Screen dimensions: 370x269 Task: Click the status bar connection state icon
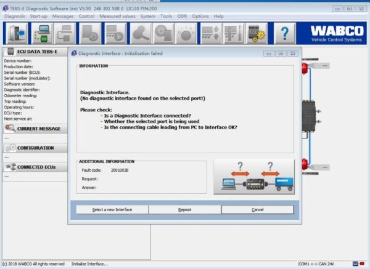(358, 263)
